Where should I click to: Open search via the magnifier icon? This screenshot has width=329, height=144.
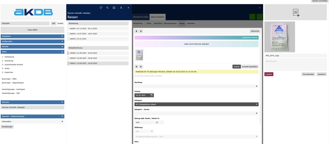(x=107, y=8)
